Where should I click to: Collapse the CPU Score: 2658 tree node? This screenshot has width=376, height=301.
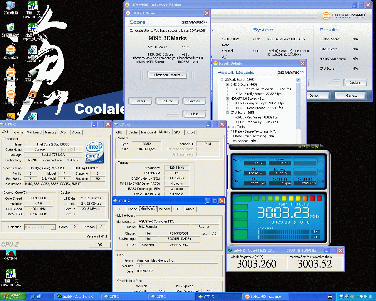click(228, 113)
